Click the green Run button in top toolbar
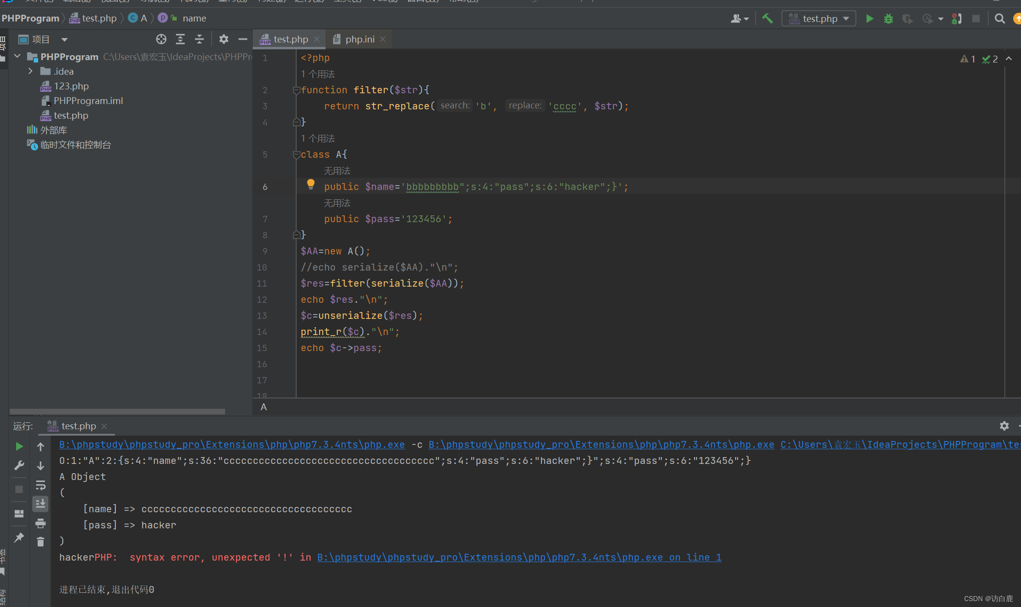 (x=869, y=19)
